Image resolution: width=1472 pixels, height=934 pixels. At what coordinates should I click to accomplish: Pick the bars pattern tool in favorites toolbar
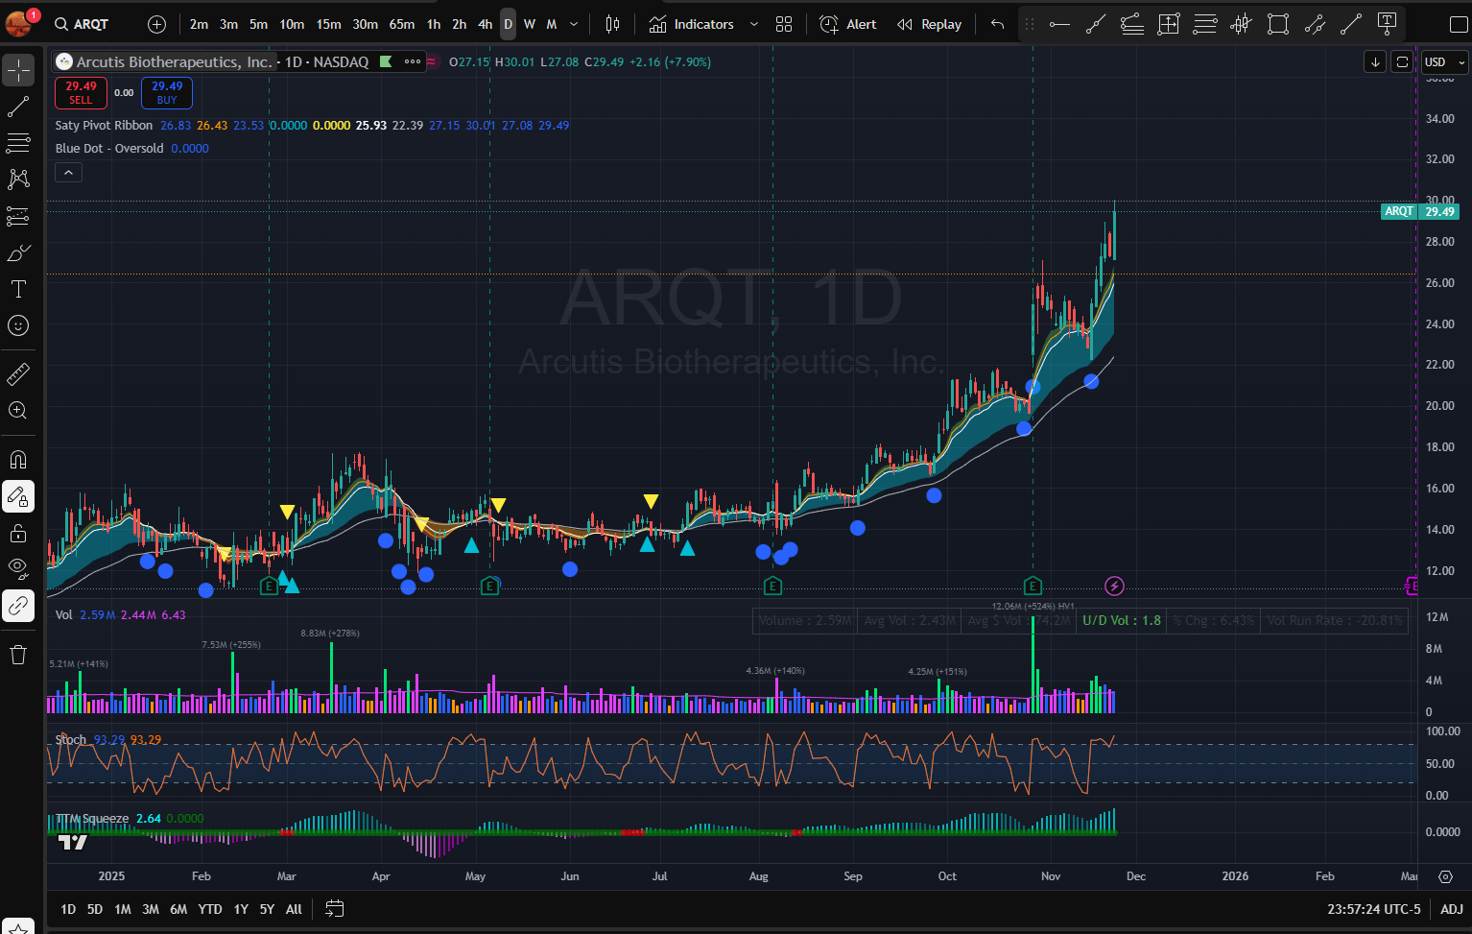pyautogui.click(x=1242, y=24)
